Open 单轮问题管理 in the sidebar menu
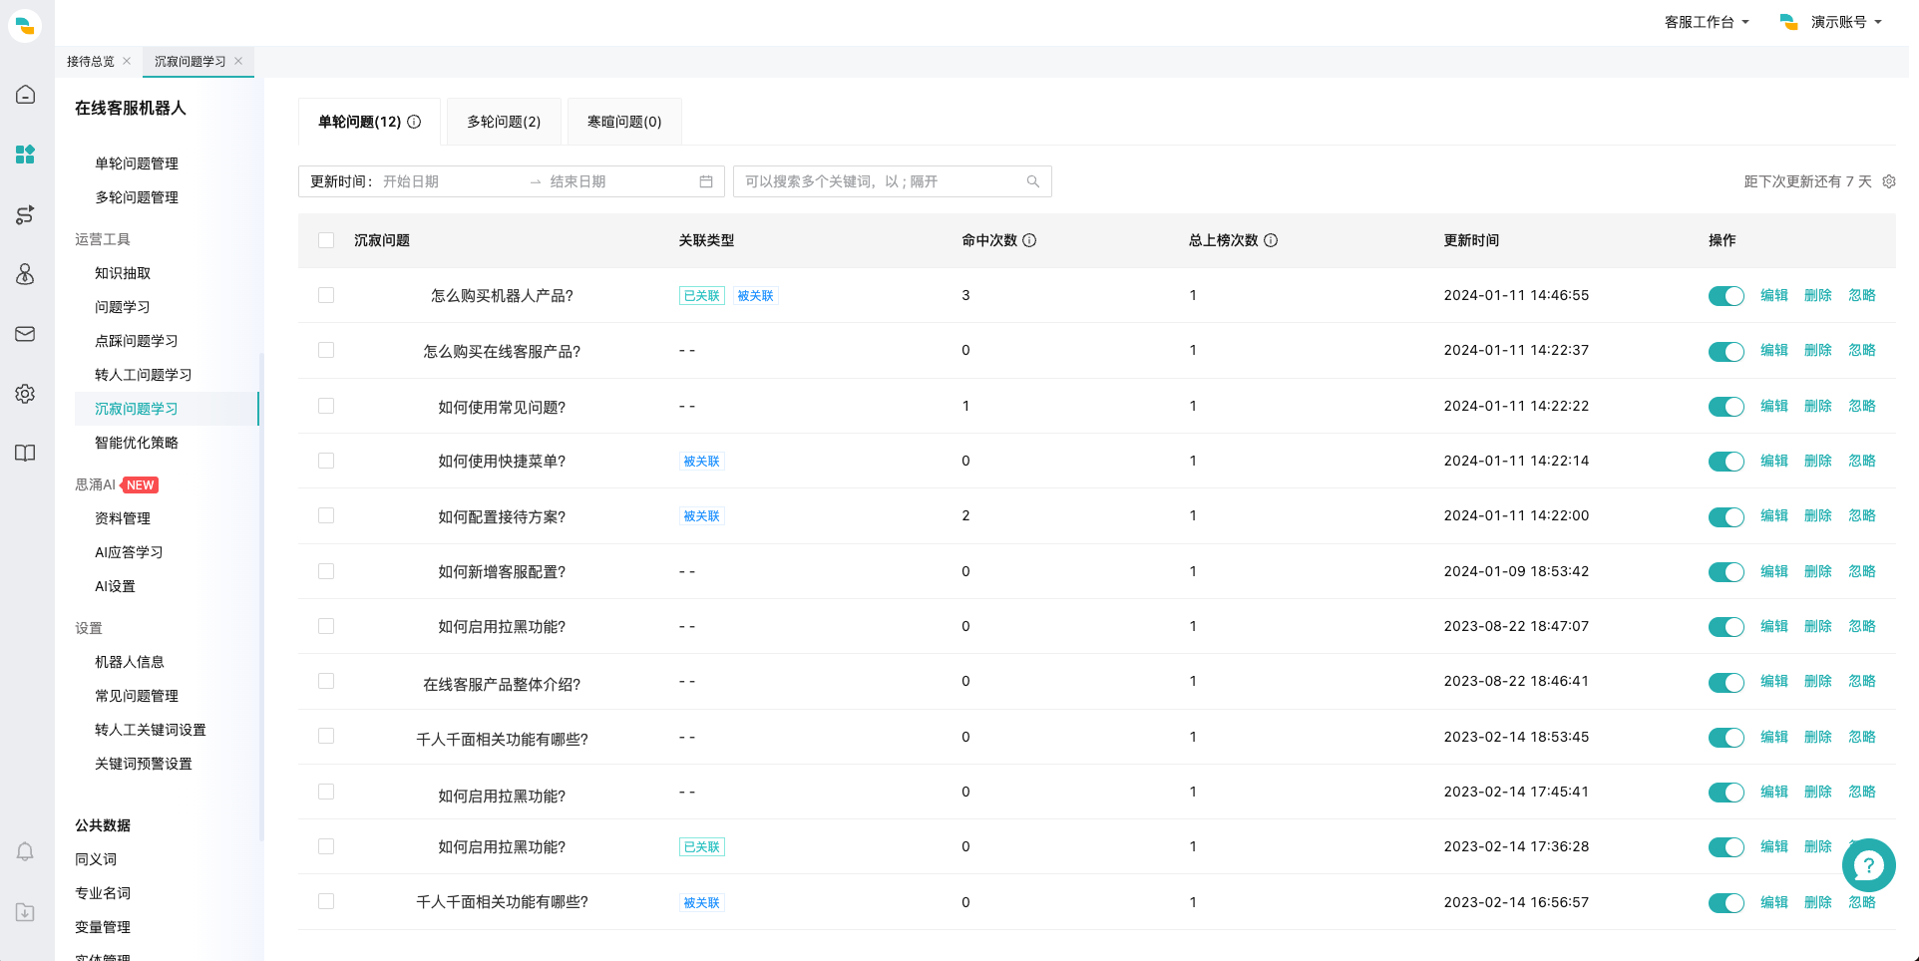The image size is (1919, 961). coord(137,163)
